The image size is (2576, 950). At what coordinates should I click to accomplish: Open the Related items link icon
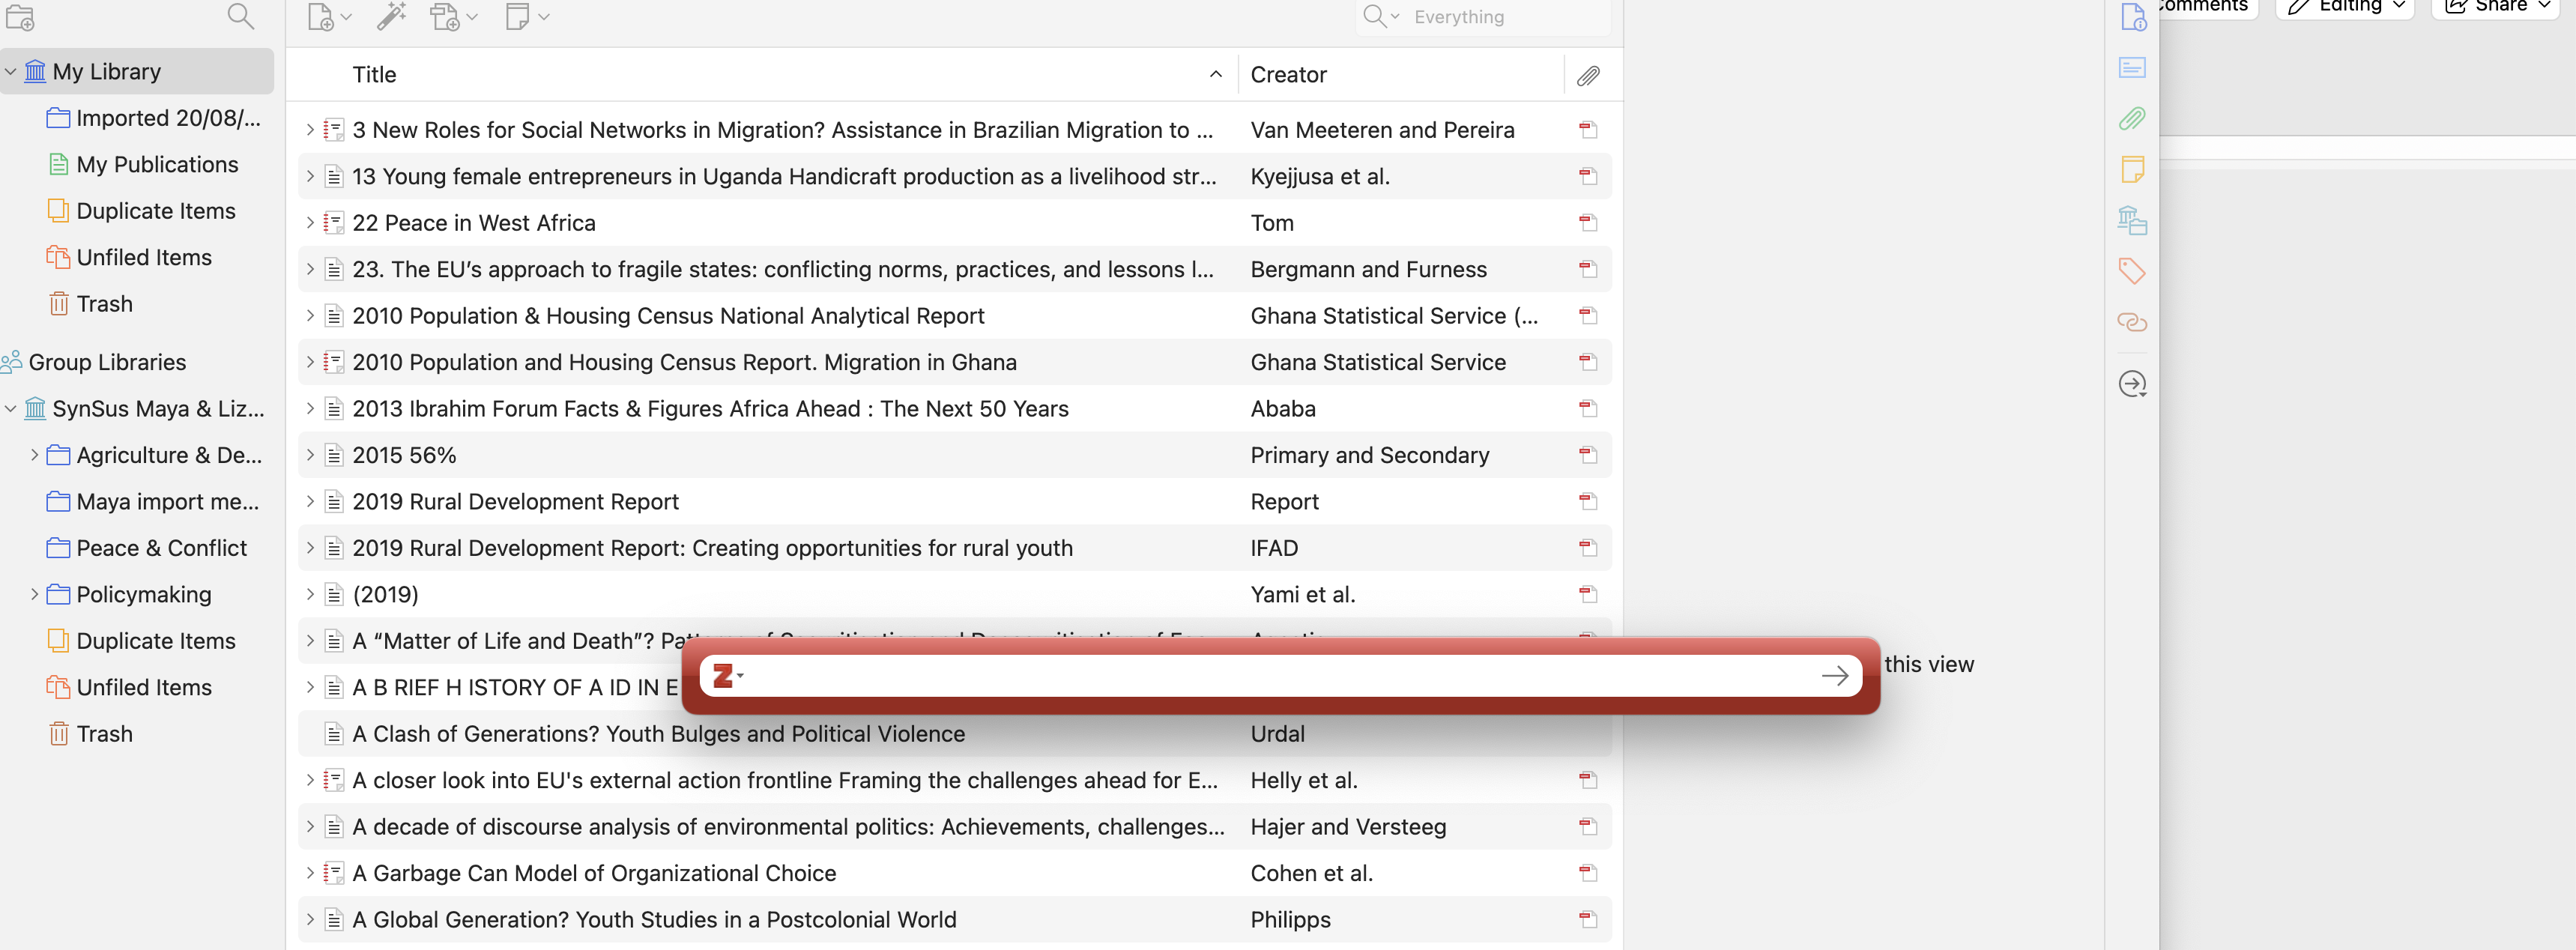tap(2132, 322)
